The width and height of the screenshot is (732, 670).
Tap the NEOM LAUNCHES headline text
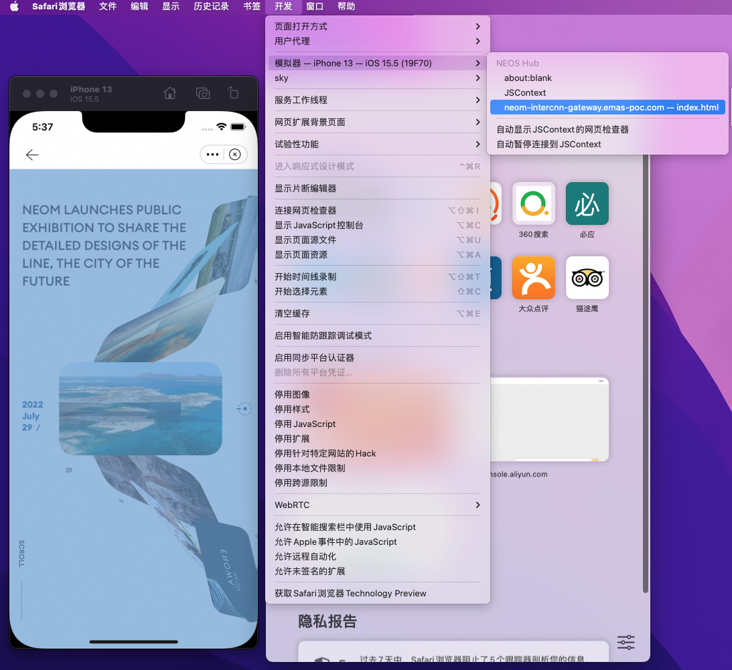[x=104, y=246]
